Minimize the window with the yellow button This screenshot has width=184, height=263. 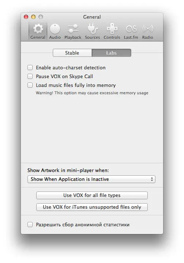coord(33,17)
